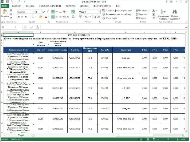The image size is (190, 142).
Task: Toggle align text right
Action: (60, 17)
